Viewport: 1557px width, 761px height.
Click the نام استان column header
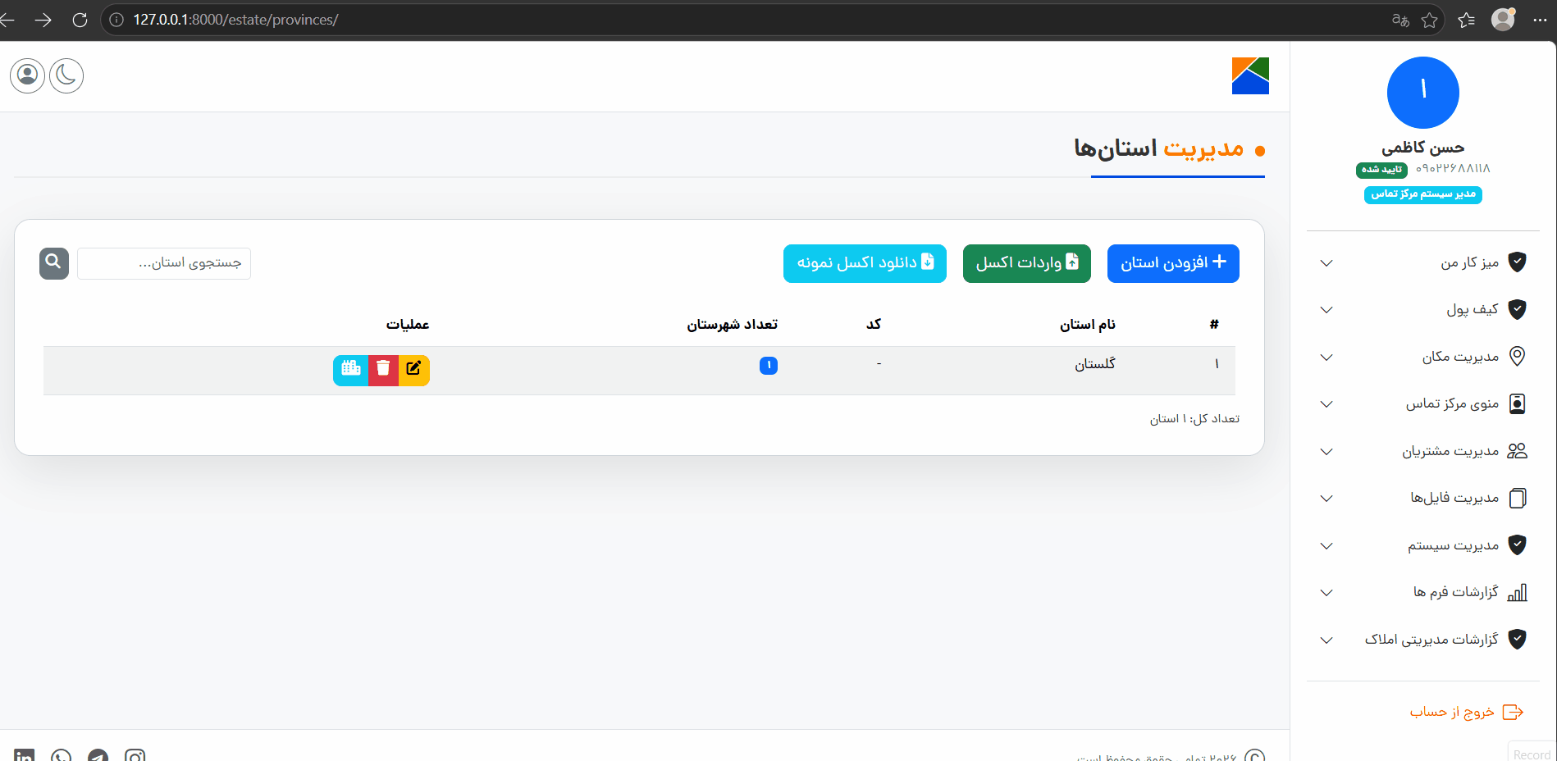coord(1087,325)
